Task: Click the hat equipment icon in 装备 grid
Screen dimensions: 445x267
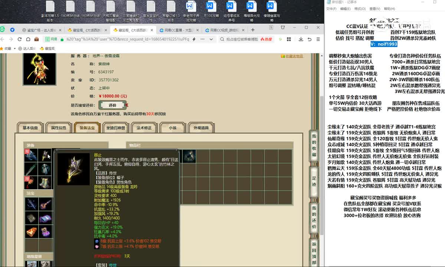Action: click(x=45, y=155)
